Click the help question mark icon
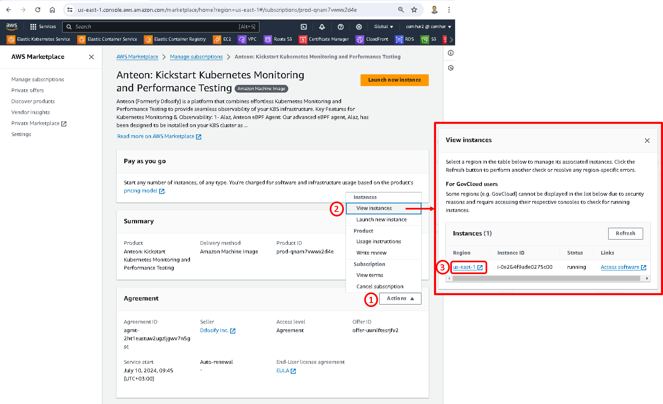Image resolution: width=663 pixels, height=404 pixels. coord(341,27)
